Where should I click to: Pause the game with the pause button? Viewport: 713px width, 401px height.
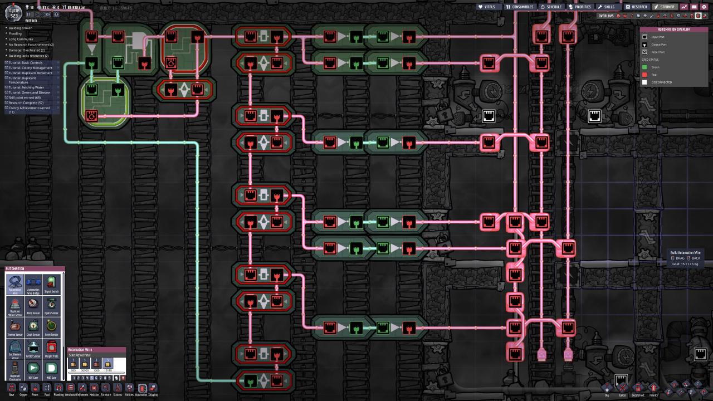click(x=28, y=14)
